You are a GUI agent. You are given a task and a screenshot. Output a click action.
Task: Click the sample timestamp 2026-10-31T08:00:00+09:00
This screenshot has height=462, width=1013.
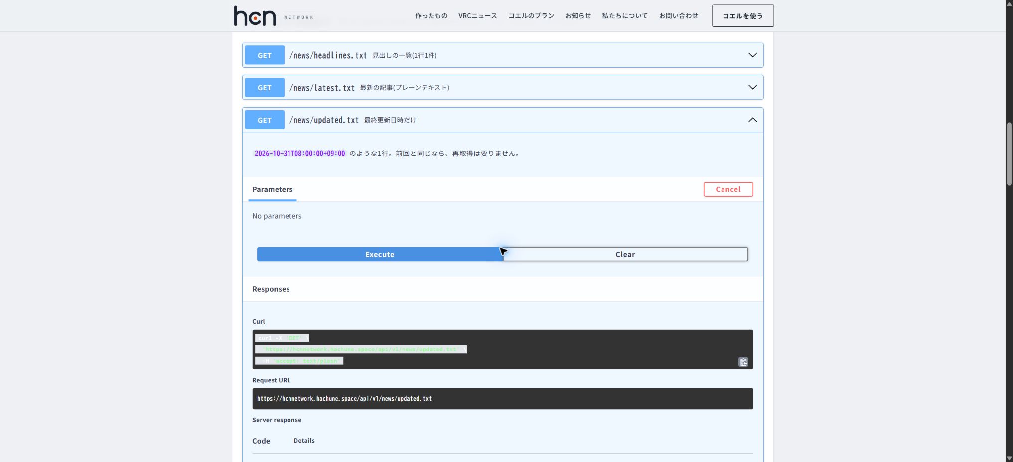[299, 154]
